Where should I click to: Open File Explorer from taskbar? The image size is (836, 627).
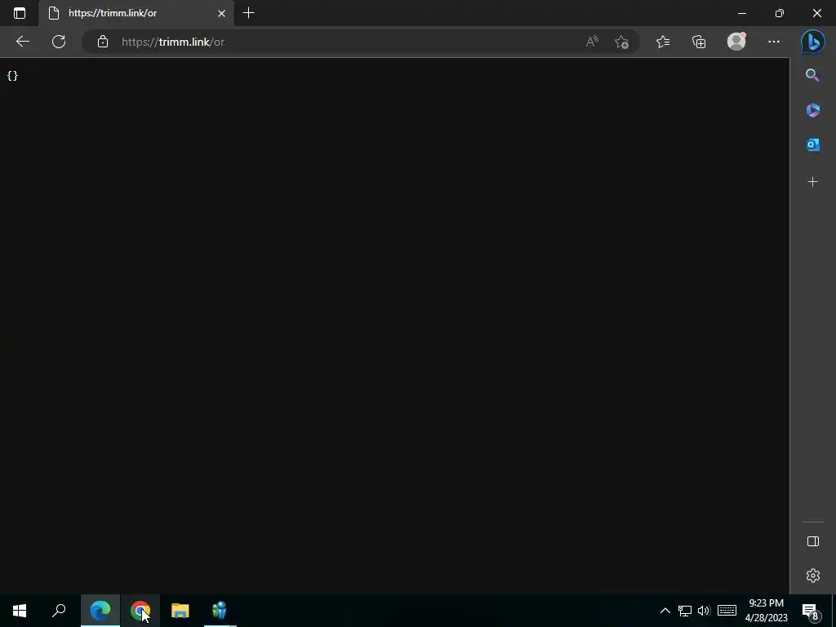[x=180, y=611]
